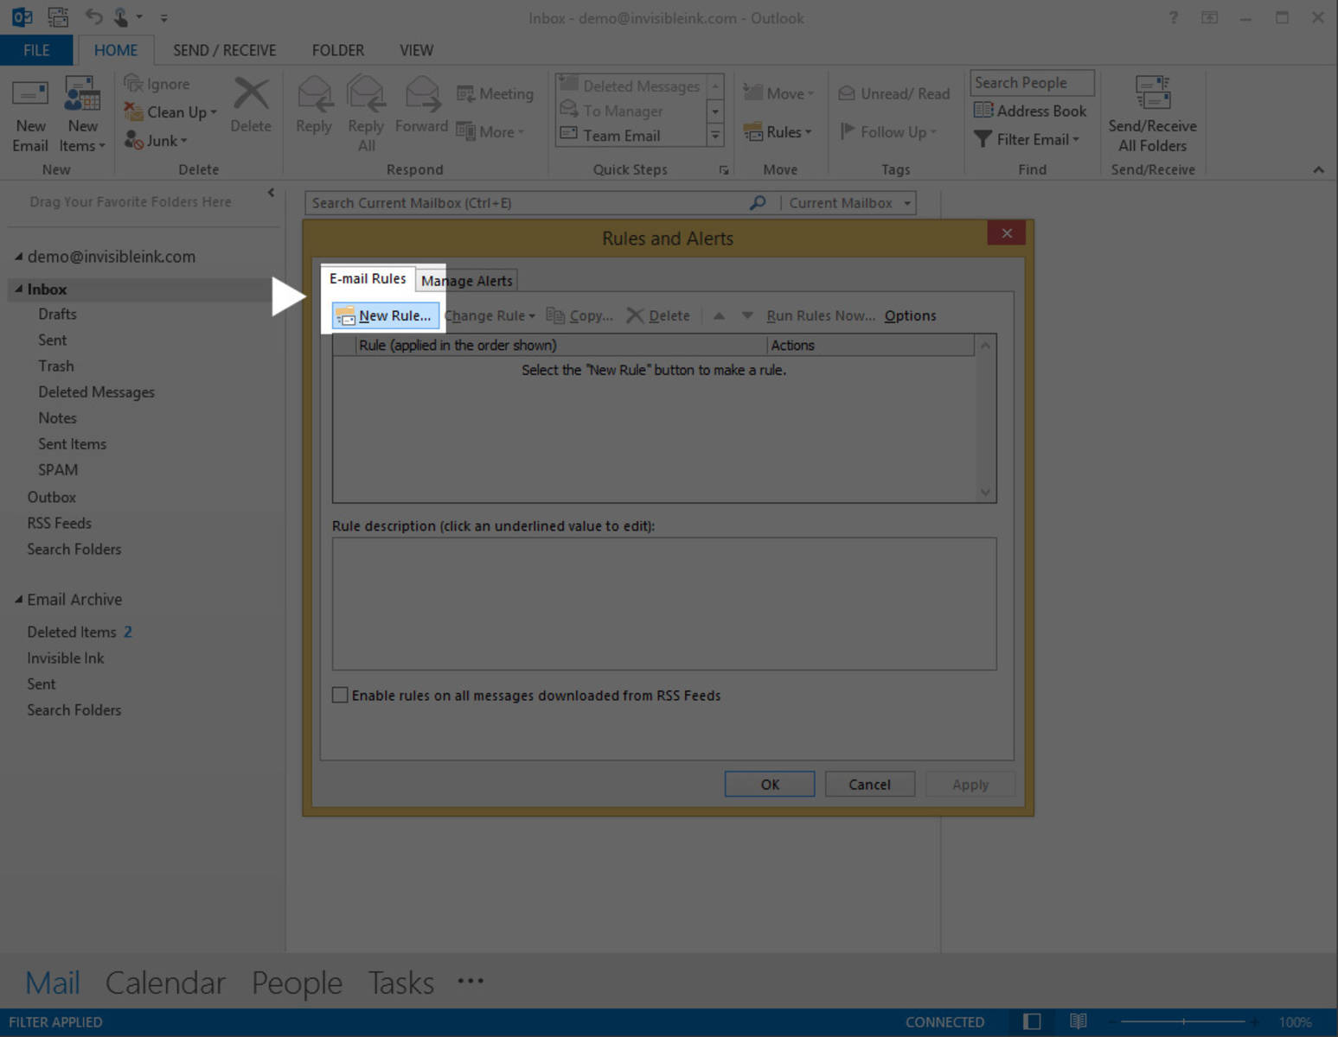Click in Search Current Mailbox field
The width and height of the screenshot is (1338, 1037).
(528, 203)
